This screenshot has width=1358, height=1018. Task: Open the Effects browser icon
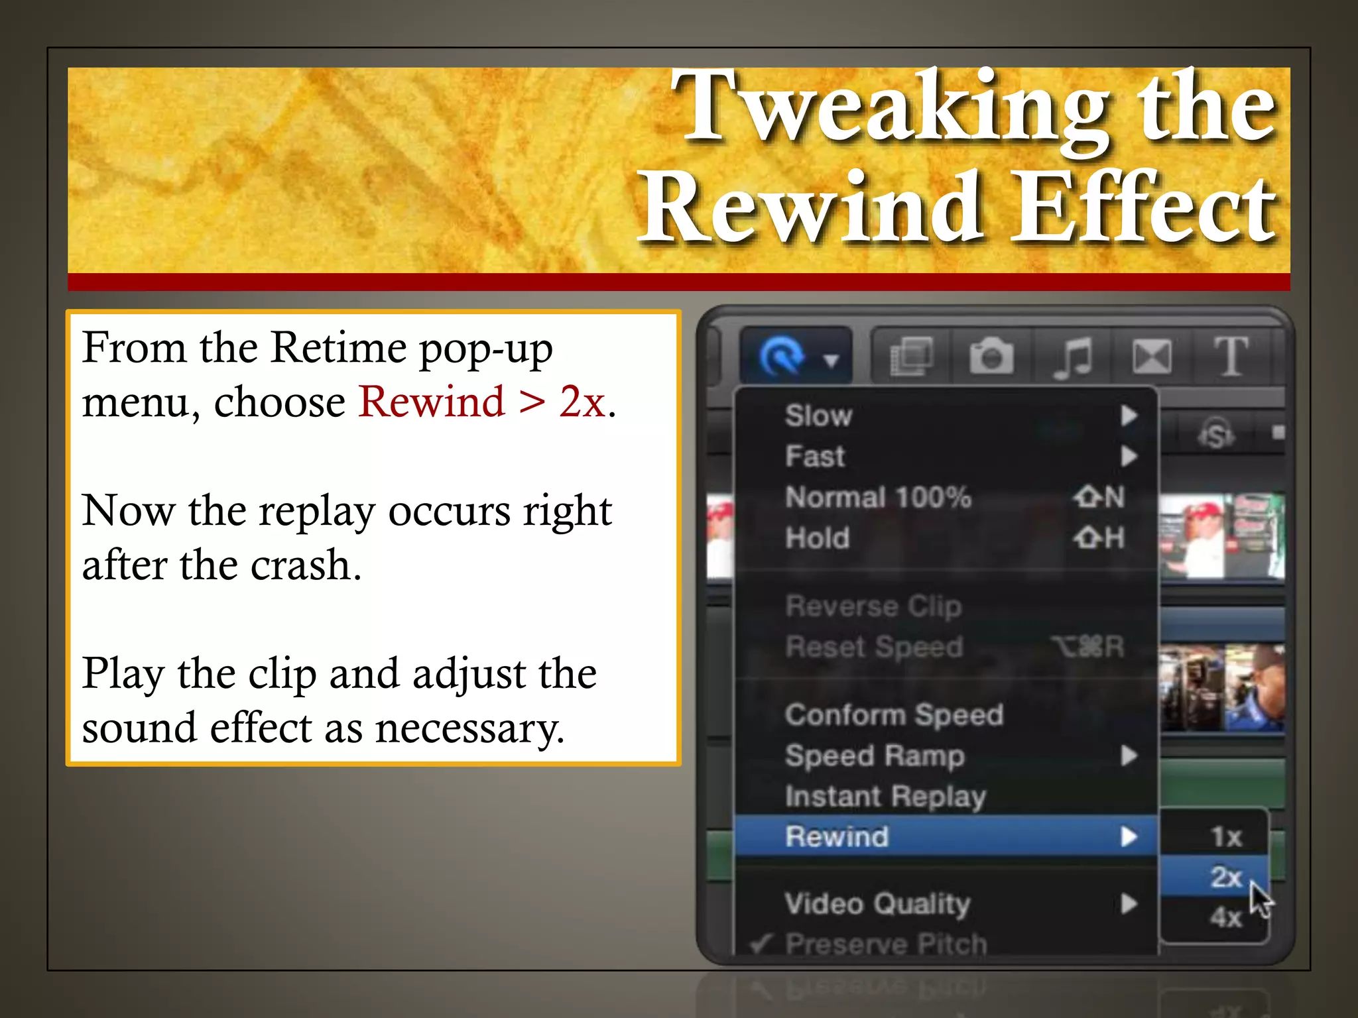point(911,357)
